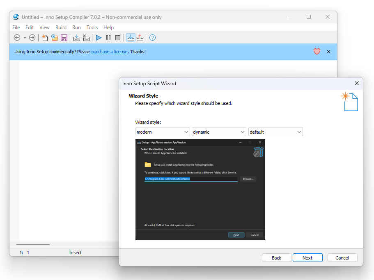Dismiss the blue license banner
This screenshot has height=280, width=374.
[x=328, y=52]
